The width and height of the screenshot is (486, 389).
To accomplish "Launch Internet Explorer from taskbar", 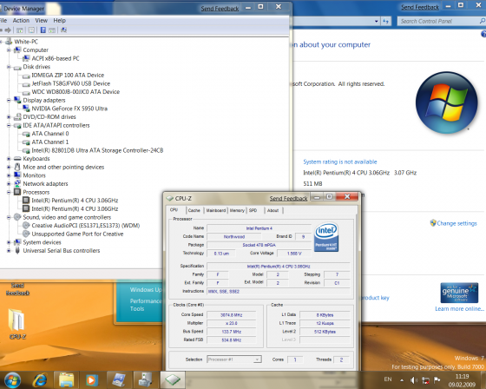I will click(40, 380).
